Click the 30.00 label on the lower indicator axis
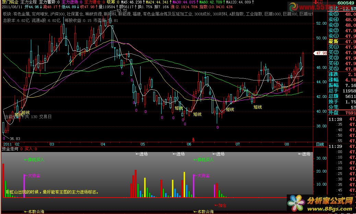Image resolution: width=356 pixels, height=214 pixels. (321, 158)
